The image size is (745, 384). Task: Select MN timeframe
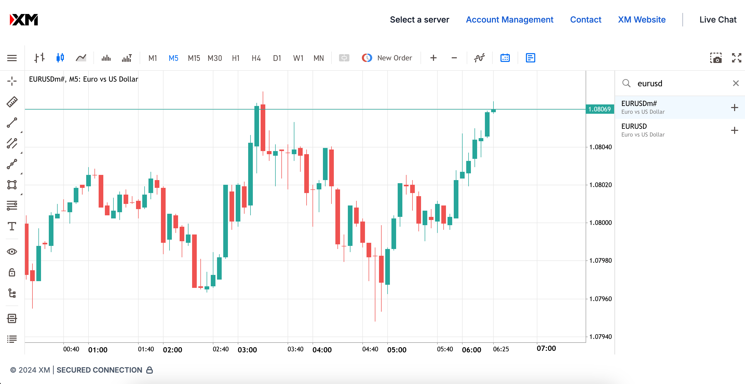point(319,58)
